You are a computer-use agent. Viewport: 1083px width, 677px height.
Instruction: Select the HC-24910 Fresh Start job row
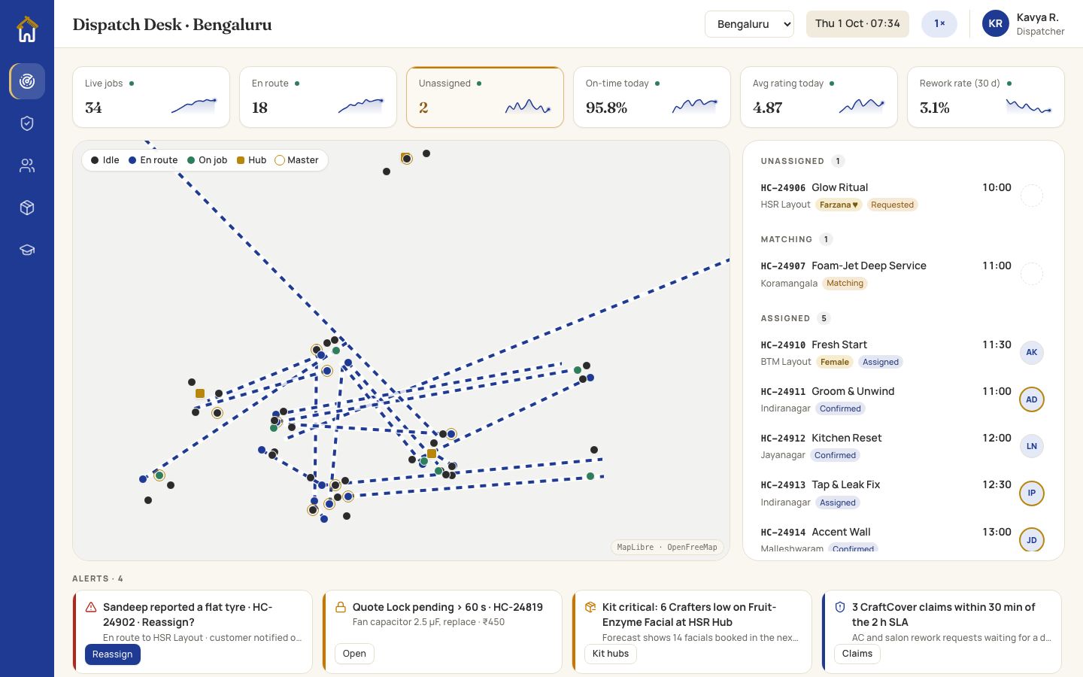click(902, 353)
